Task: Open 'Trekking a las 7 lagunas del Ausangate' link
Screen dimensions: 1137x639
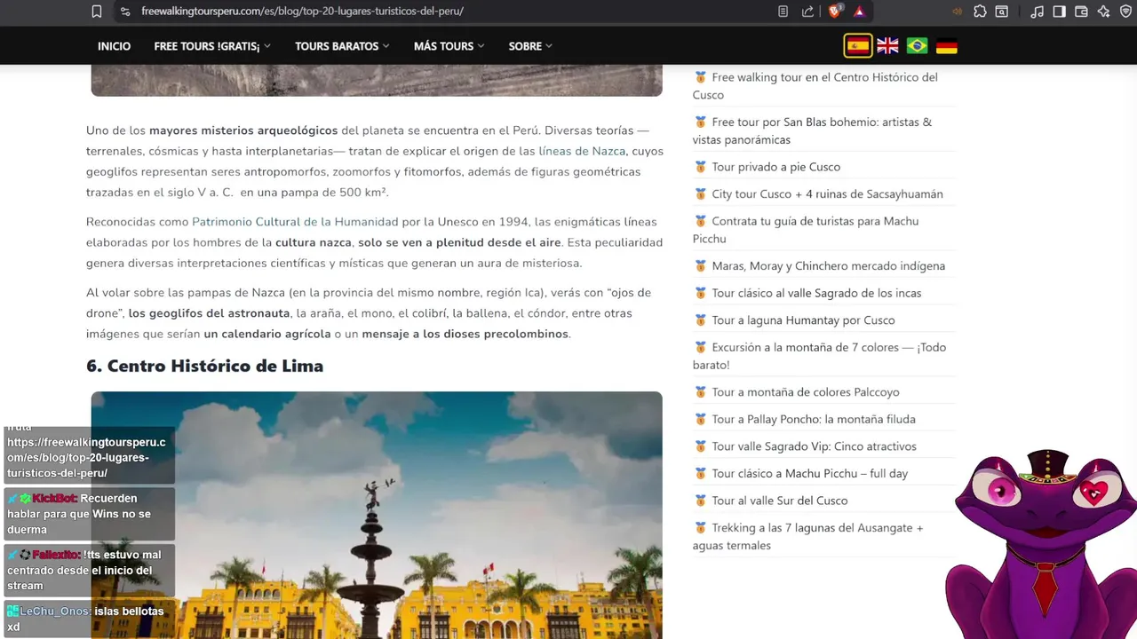Action: [x=808, y=537]
